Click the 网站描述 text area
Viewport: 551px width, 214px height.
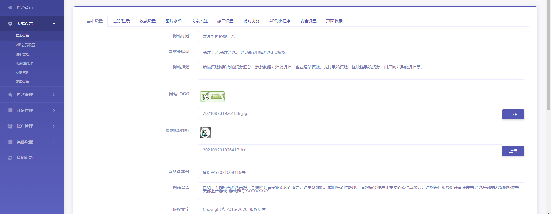click(361, 71)
